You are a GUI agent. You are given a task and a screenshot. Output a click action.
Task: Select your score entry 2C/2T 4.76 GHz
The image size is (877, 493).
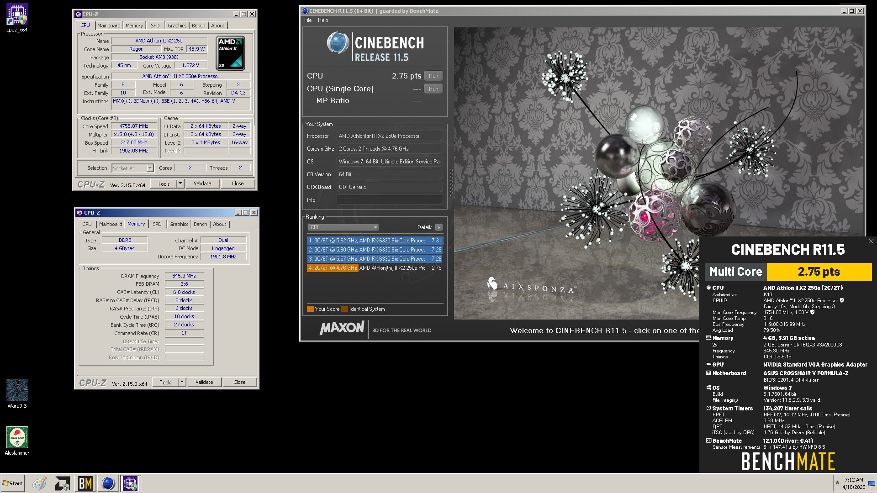(x=375, y=268)
